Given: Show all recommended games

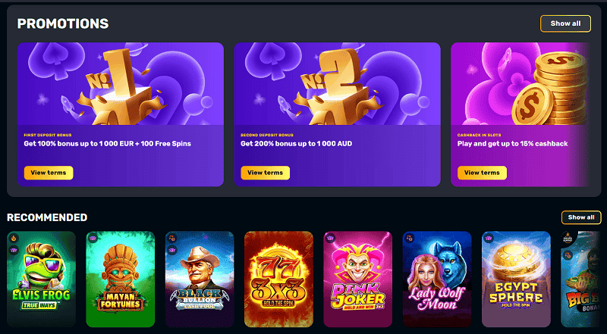Looking at the screenshot, I should pos(581,217).
